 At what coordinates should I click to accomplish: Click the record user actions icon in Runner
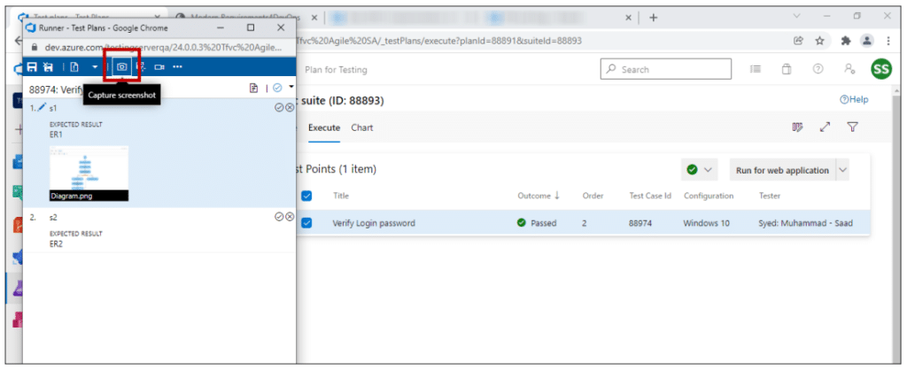pyautogui.click(x=141, y=67)
